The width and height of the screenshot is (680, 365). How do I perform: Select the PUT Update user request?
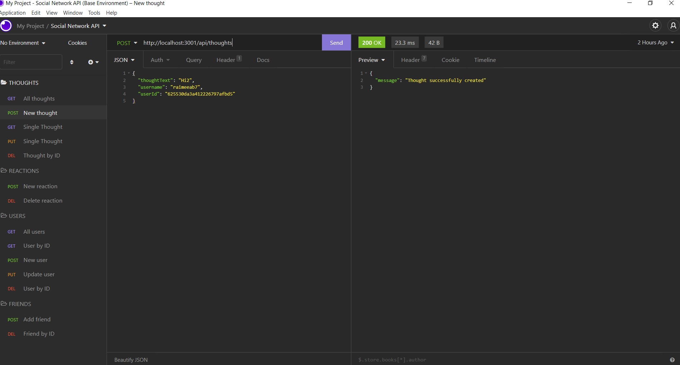(53, 274)
